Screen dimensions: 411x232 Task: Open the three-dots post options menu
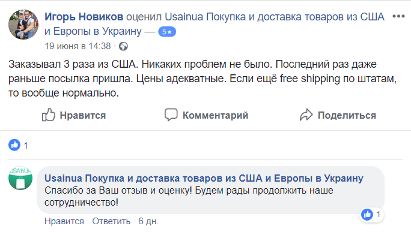tap(398, 16)
